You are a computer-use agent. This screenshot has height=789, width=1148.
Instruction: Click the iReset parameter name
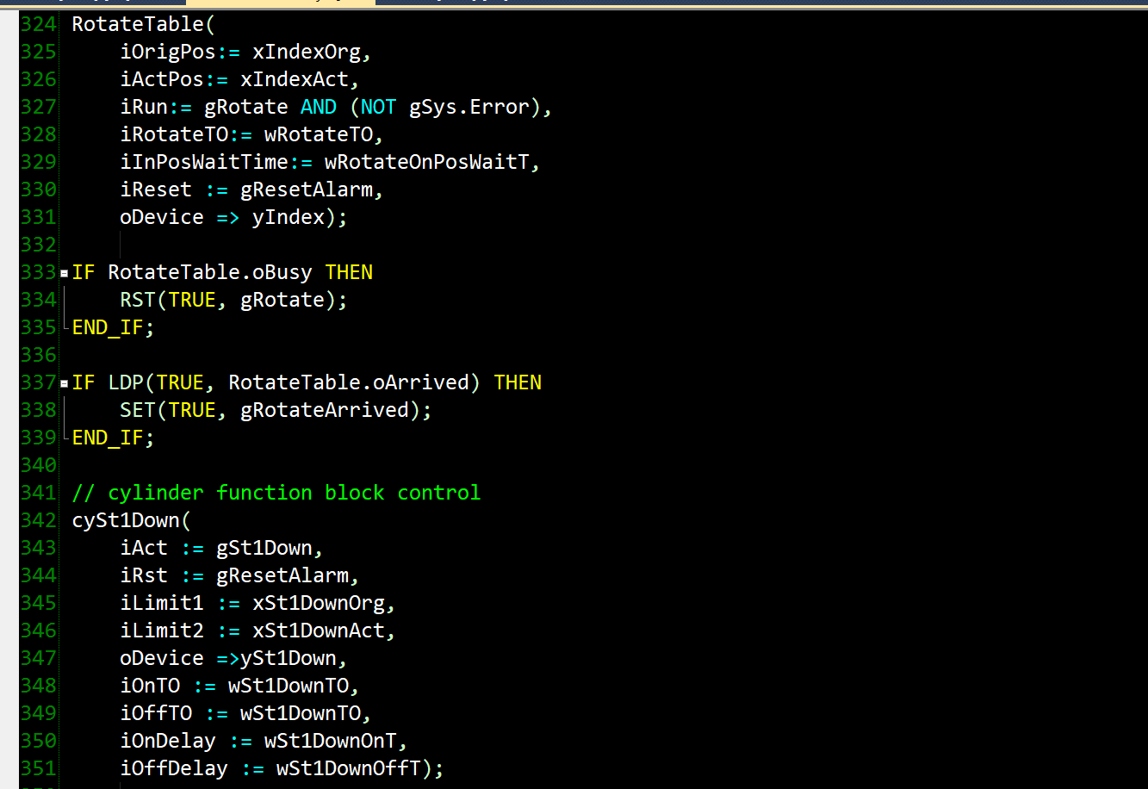coord(156,189)
